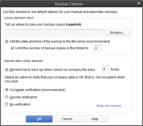Select the No verification radio button
Viewport: 143px width, 126px height.
pyautogui.click(x=7, y=104)
